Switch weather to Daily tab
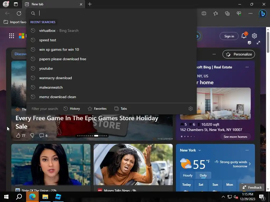This screenshot has width=270, height=202. coord(203,175)
